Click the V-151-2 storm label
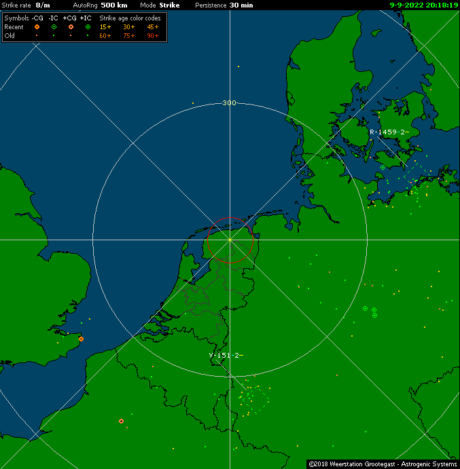Viewport: 460px width, 469px height. [x=226, y=355]
